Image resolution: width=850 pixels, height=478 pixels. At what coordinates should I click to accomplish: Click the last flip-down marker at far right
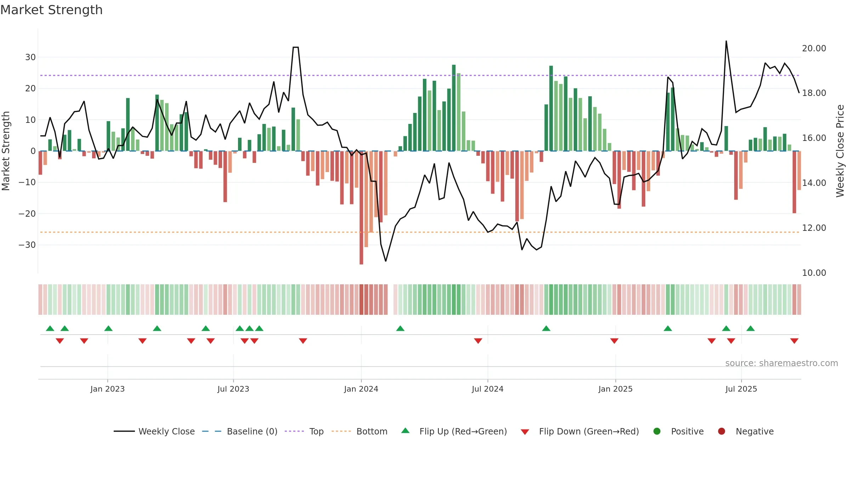point(794,341)
